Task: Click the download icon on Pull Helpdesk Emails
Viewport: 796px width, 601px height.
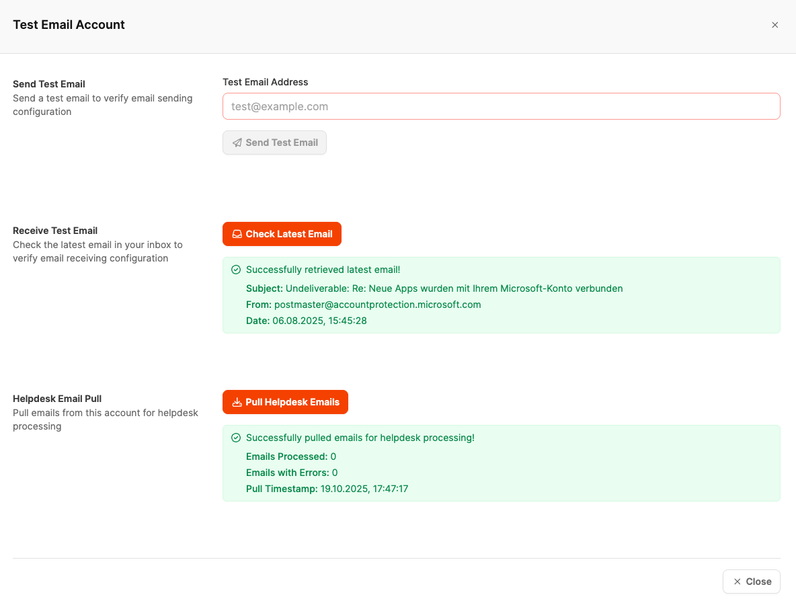Action: tap(237, 402)
